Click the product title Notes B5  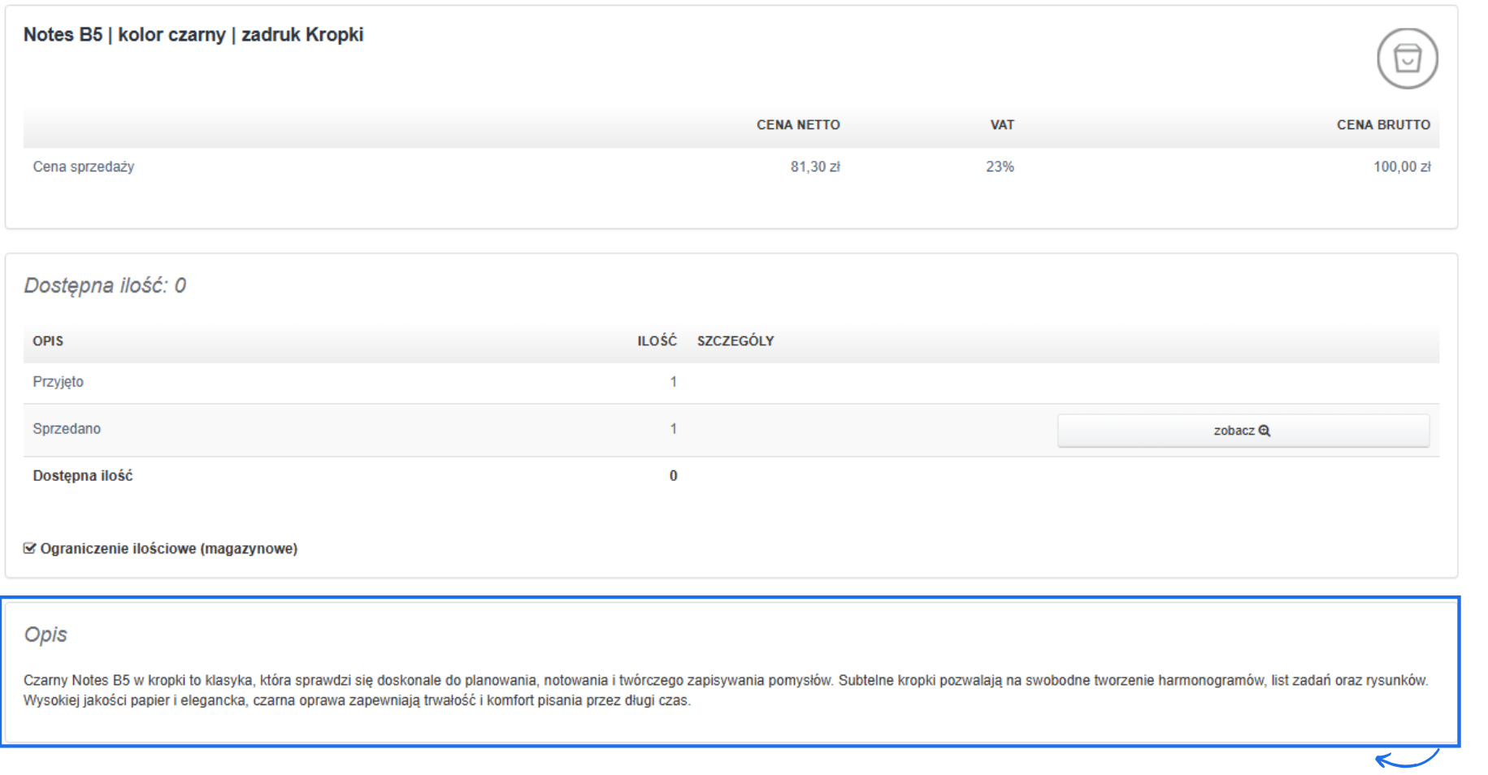pyautogui.click(x=193, y=35)
